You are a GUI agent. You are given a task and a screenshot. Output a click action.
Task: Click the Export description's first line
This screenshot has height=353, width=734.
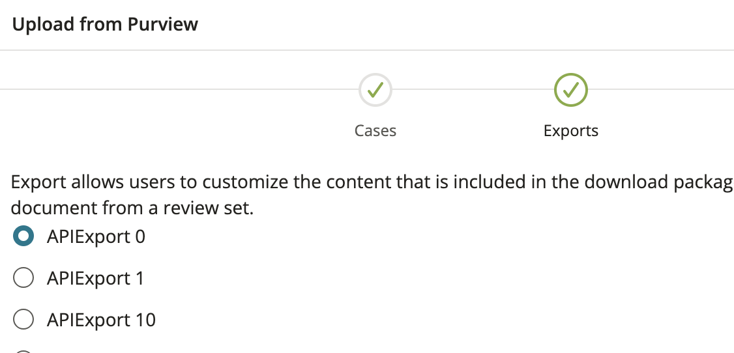372,182
